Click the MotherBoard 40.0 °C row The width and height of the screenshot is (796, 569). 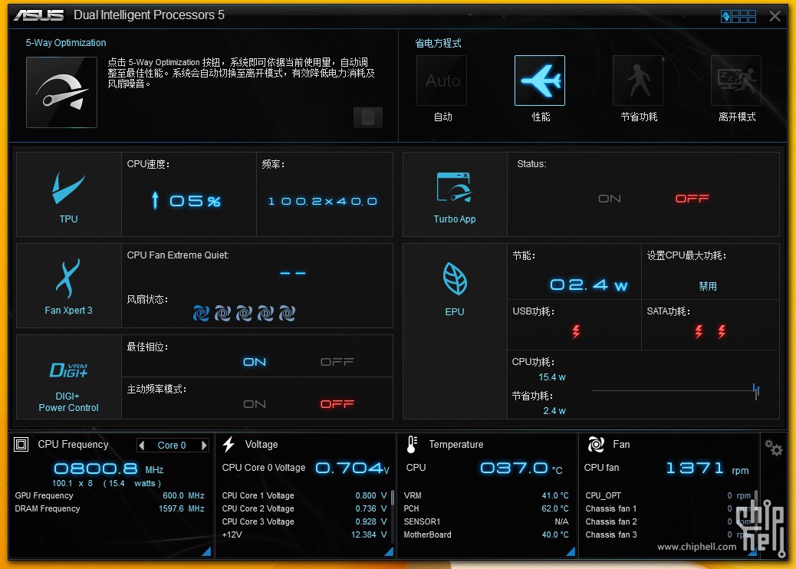tap(486, 535)
